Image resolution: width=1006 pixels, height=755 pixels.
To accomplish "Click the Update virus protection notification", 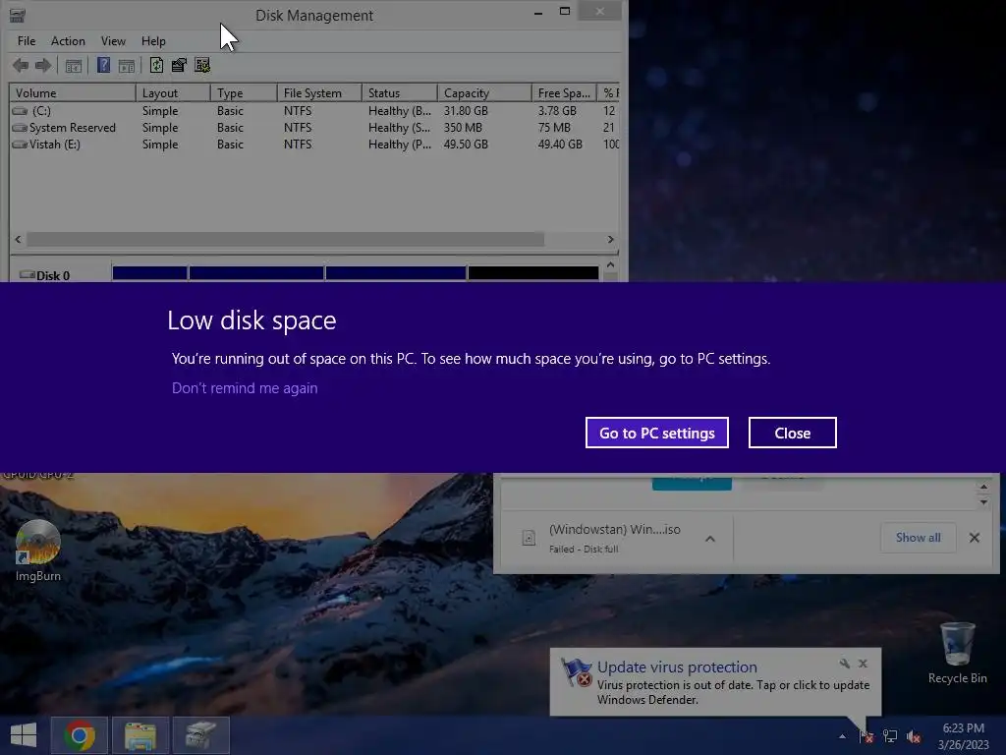I will [x=715, y=682].
